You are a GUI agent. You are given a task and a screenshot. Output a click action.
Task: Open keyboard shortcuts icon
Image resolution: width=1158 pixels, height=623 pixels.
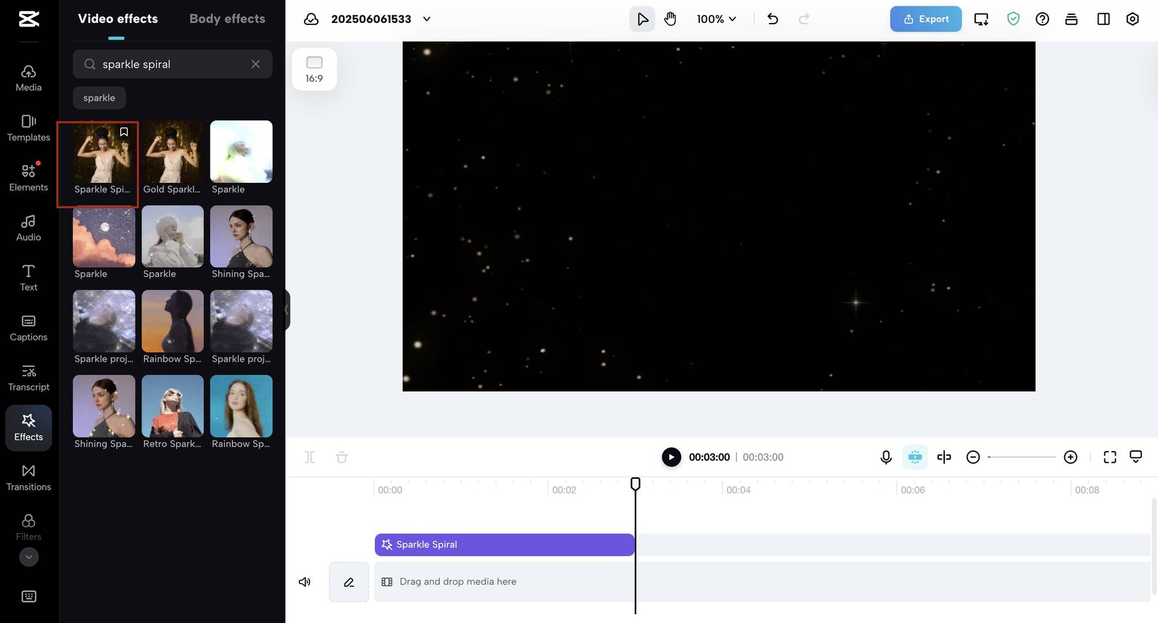click(x=29, y=596)
